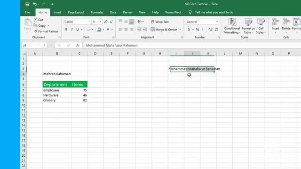Align text right

132,30
